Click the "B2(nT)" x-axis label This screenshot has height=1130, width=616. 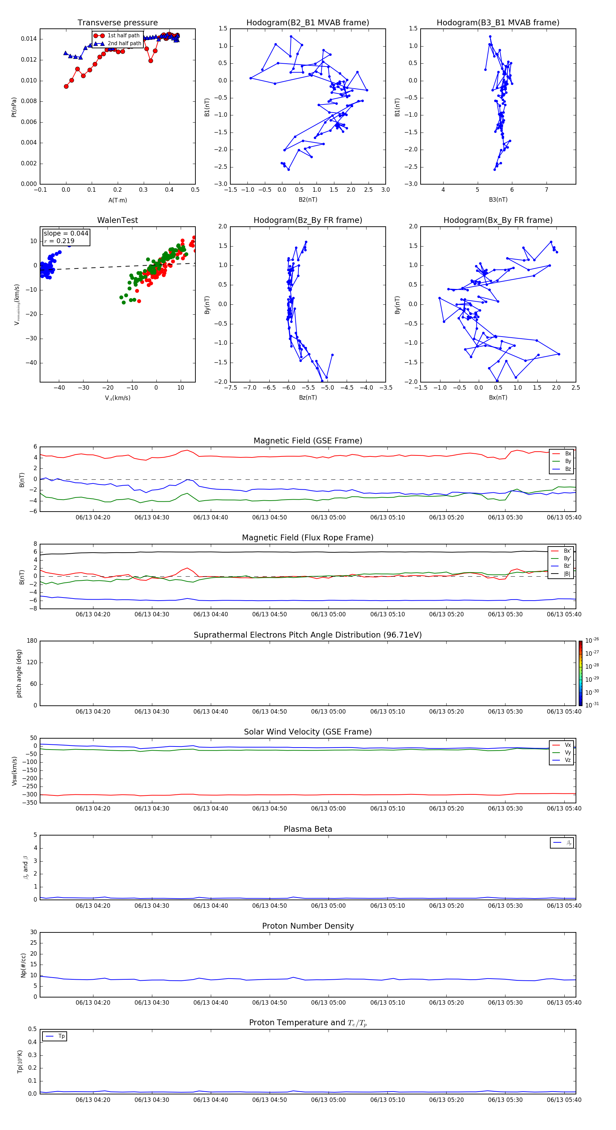[x=308, y=200]
